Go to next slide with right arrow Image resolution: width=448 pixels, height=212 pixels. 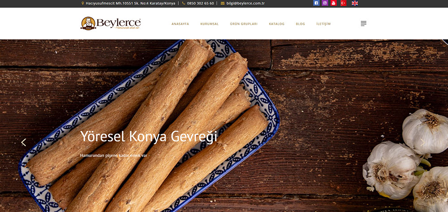tap(422, 142)
